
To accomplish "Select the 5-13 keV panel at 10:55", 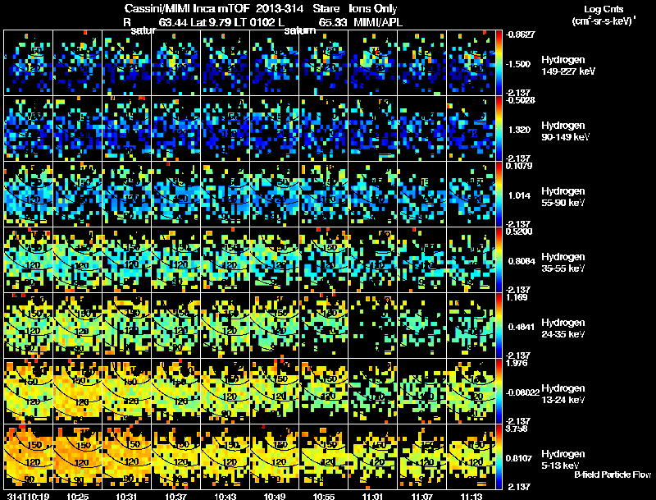I will (323, 457).
